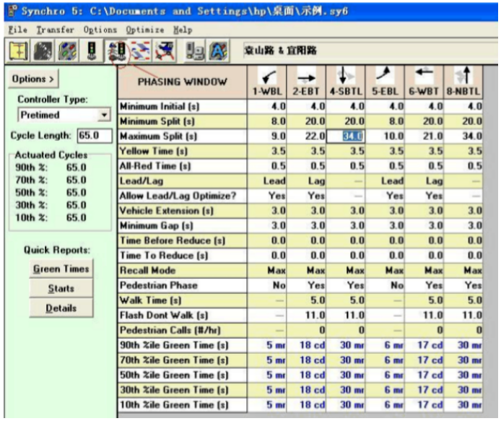
Task: Select Maximum Split 21.0 cell for 6-WBT
Action: (424, 136)
